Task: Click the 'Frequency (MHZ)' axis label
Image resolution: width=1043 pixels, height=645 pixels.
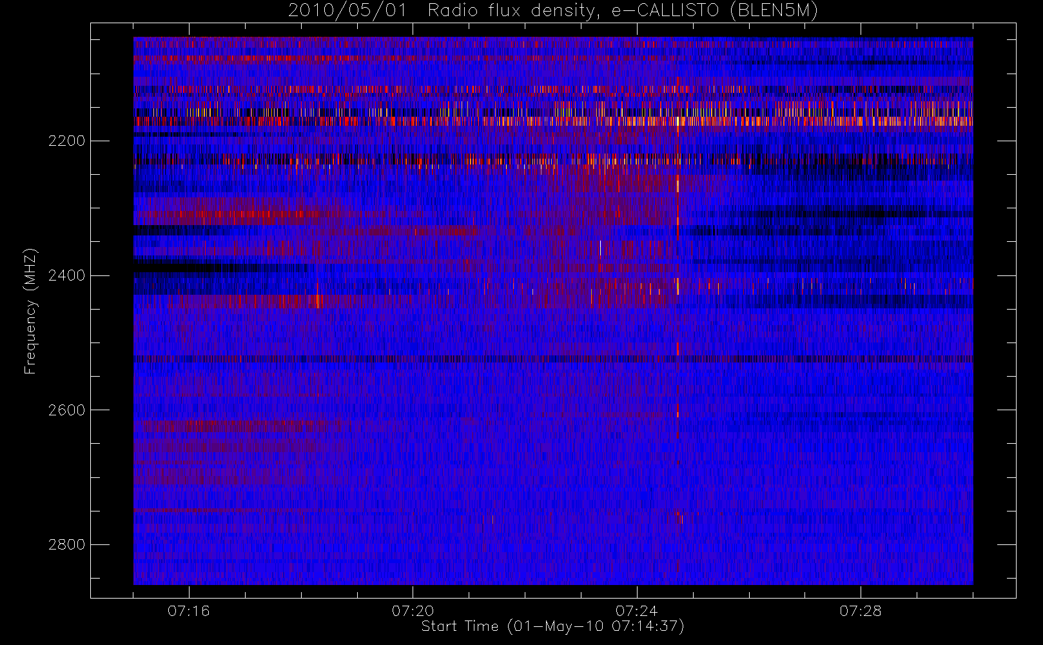Action: [30, 311]
